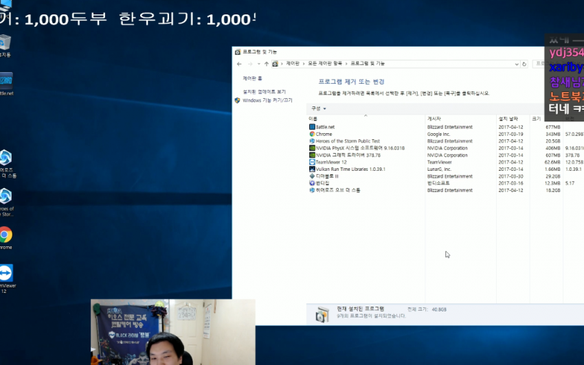
Task: Click 히어로즈 오브 더 스톰 list icon
Action: 312,190
